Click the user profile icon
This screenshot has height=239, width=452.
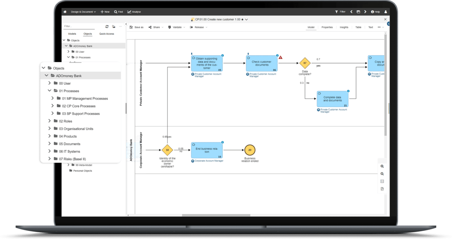385,11
